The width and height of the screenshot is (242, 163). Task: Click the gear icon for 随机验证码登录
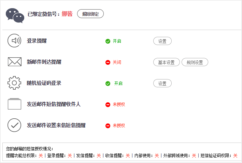point(14,83)
